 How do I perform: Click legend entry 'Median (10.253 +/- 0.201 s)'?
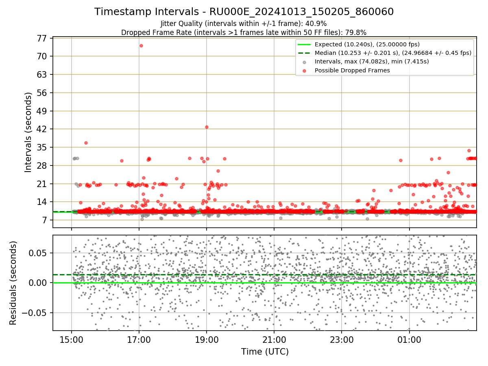(x=393, y=53)
